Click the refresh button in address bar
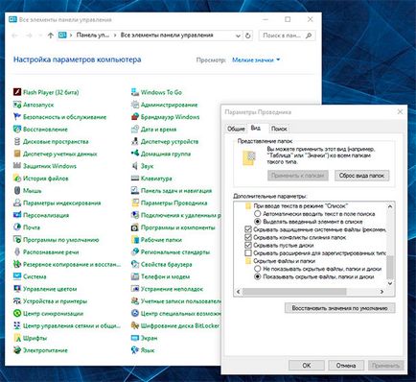The height and width of the screenshot is (382, 416). point(248,36)
